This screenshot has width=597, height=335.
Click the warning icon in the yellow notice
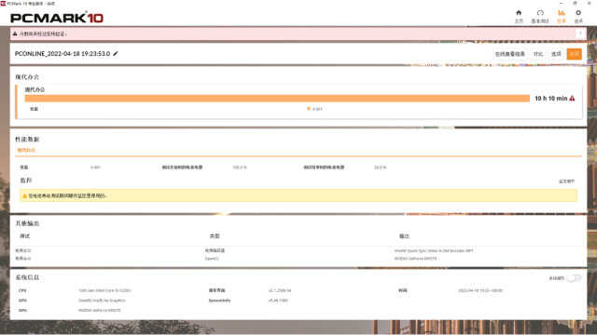coord(24,196)
